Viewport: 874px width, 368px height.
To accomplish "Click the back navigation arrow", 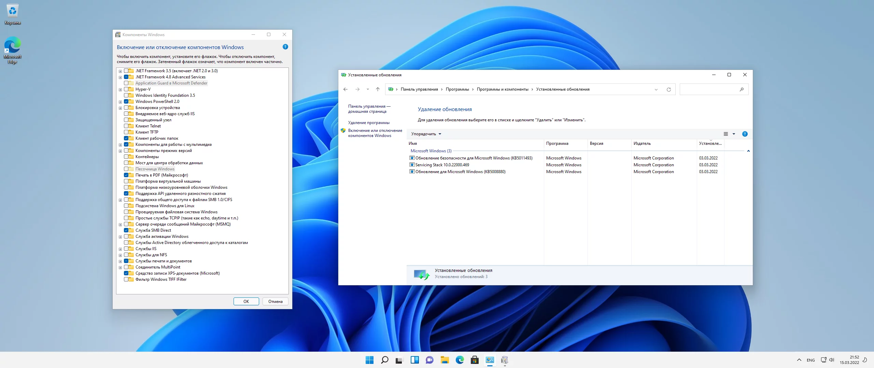I will coord(345,90).
